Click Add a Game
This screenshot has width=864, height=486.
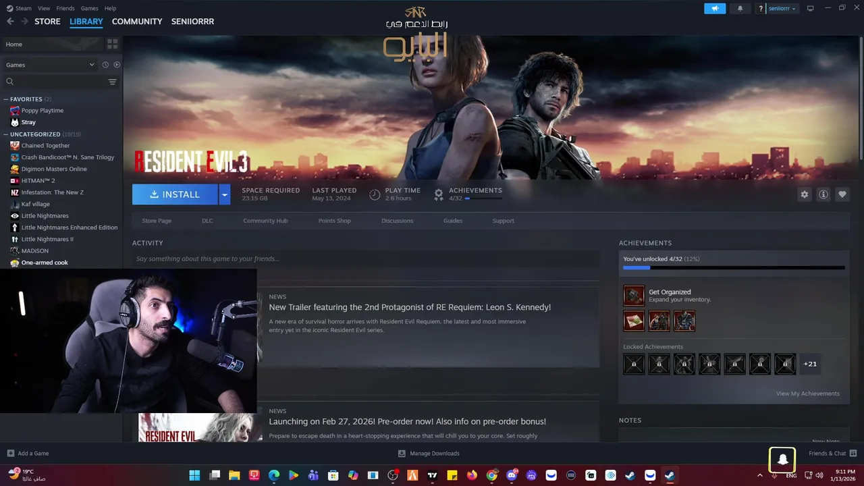[28, 454]
